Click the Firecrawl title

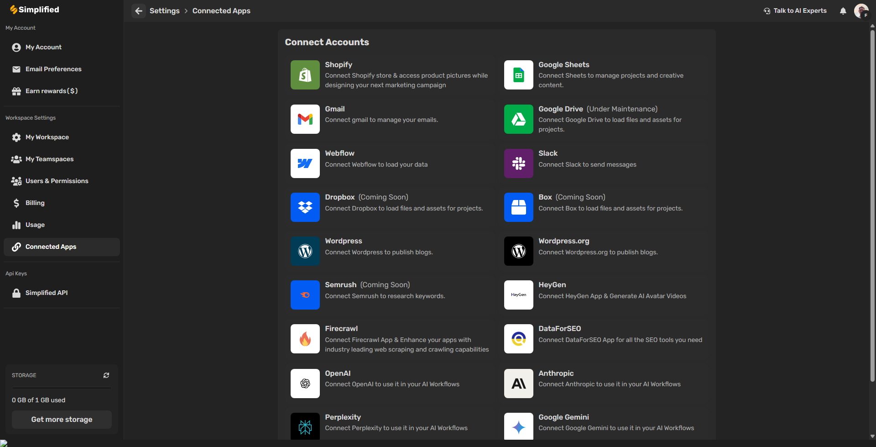(341, 329)
